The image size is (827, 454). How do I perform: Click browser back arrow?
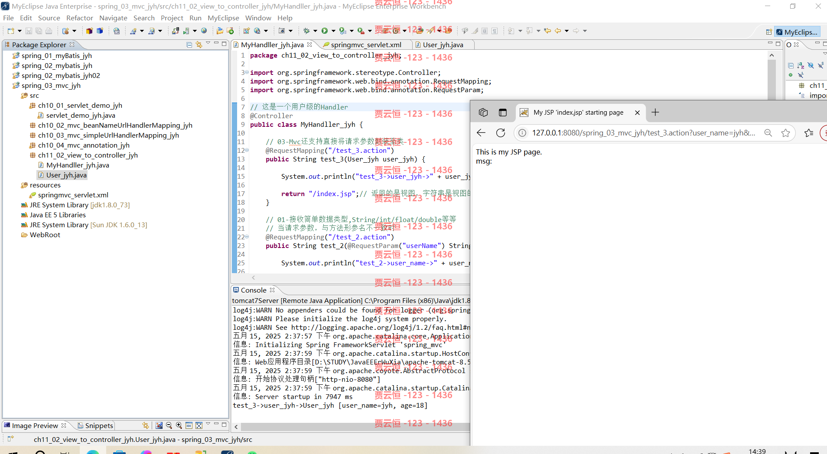pos(481,133)
